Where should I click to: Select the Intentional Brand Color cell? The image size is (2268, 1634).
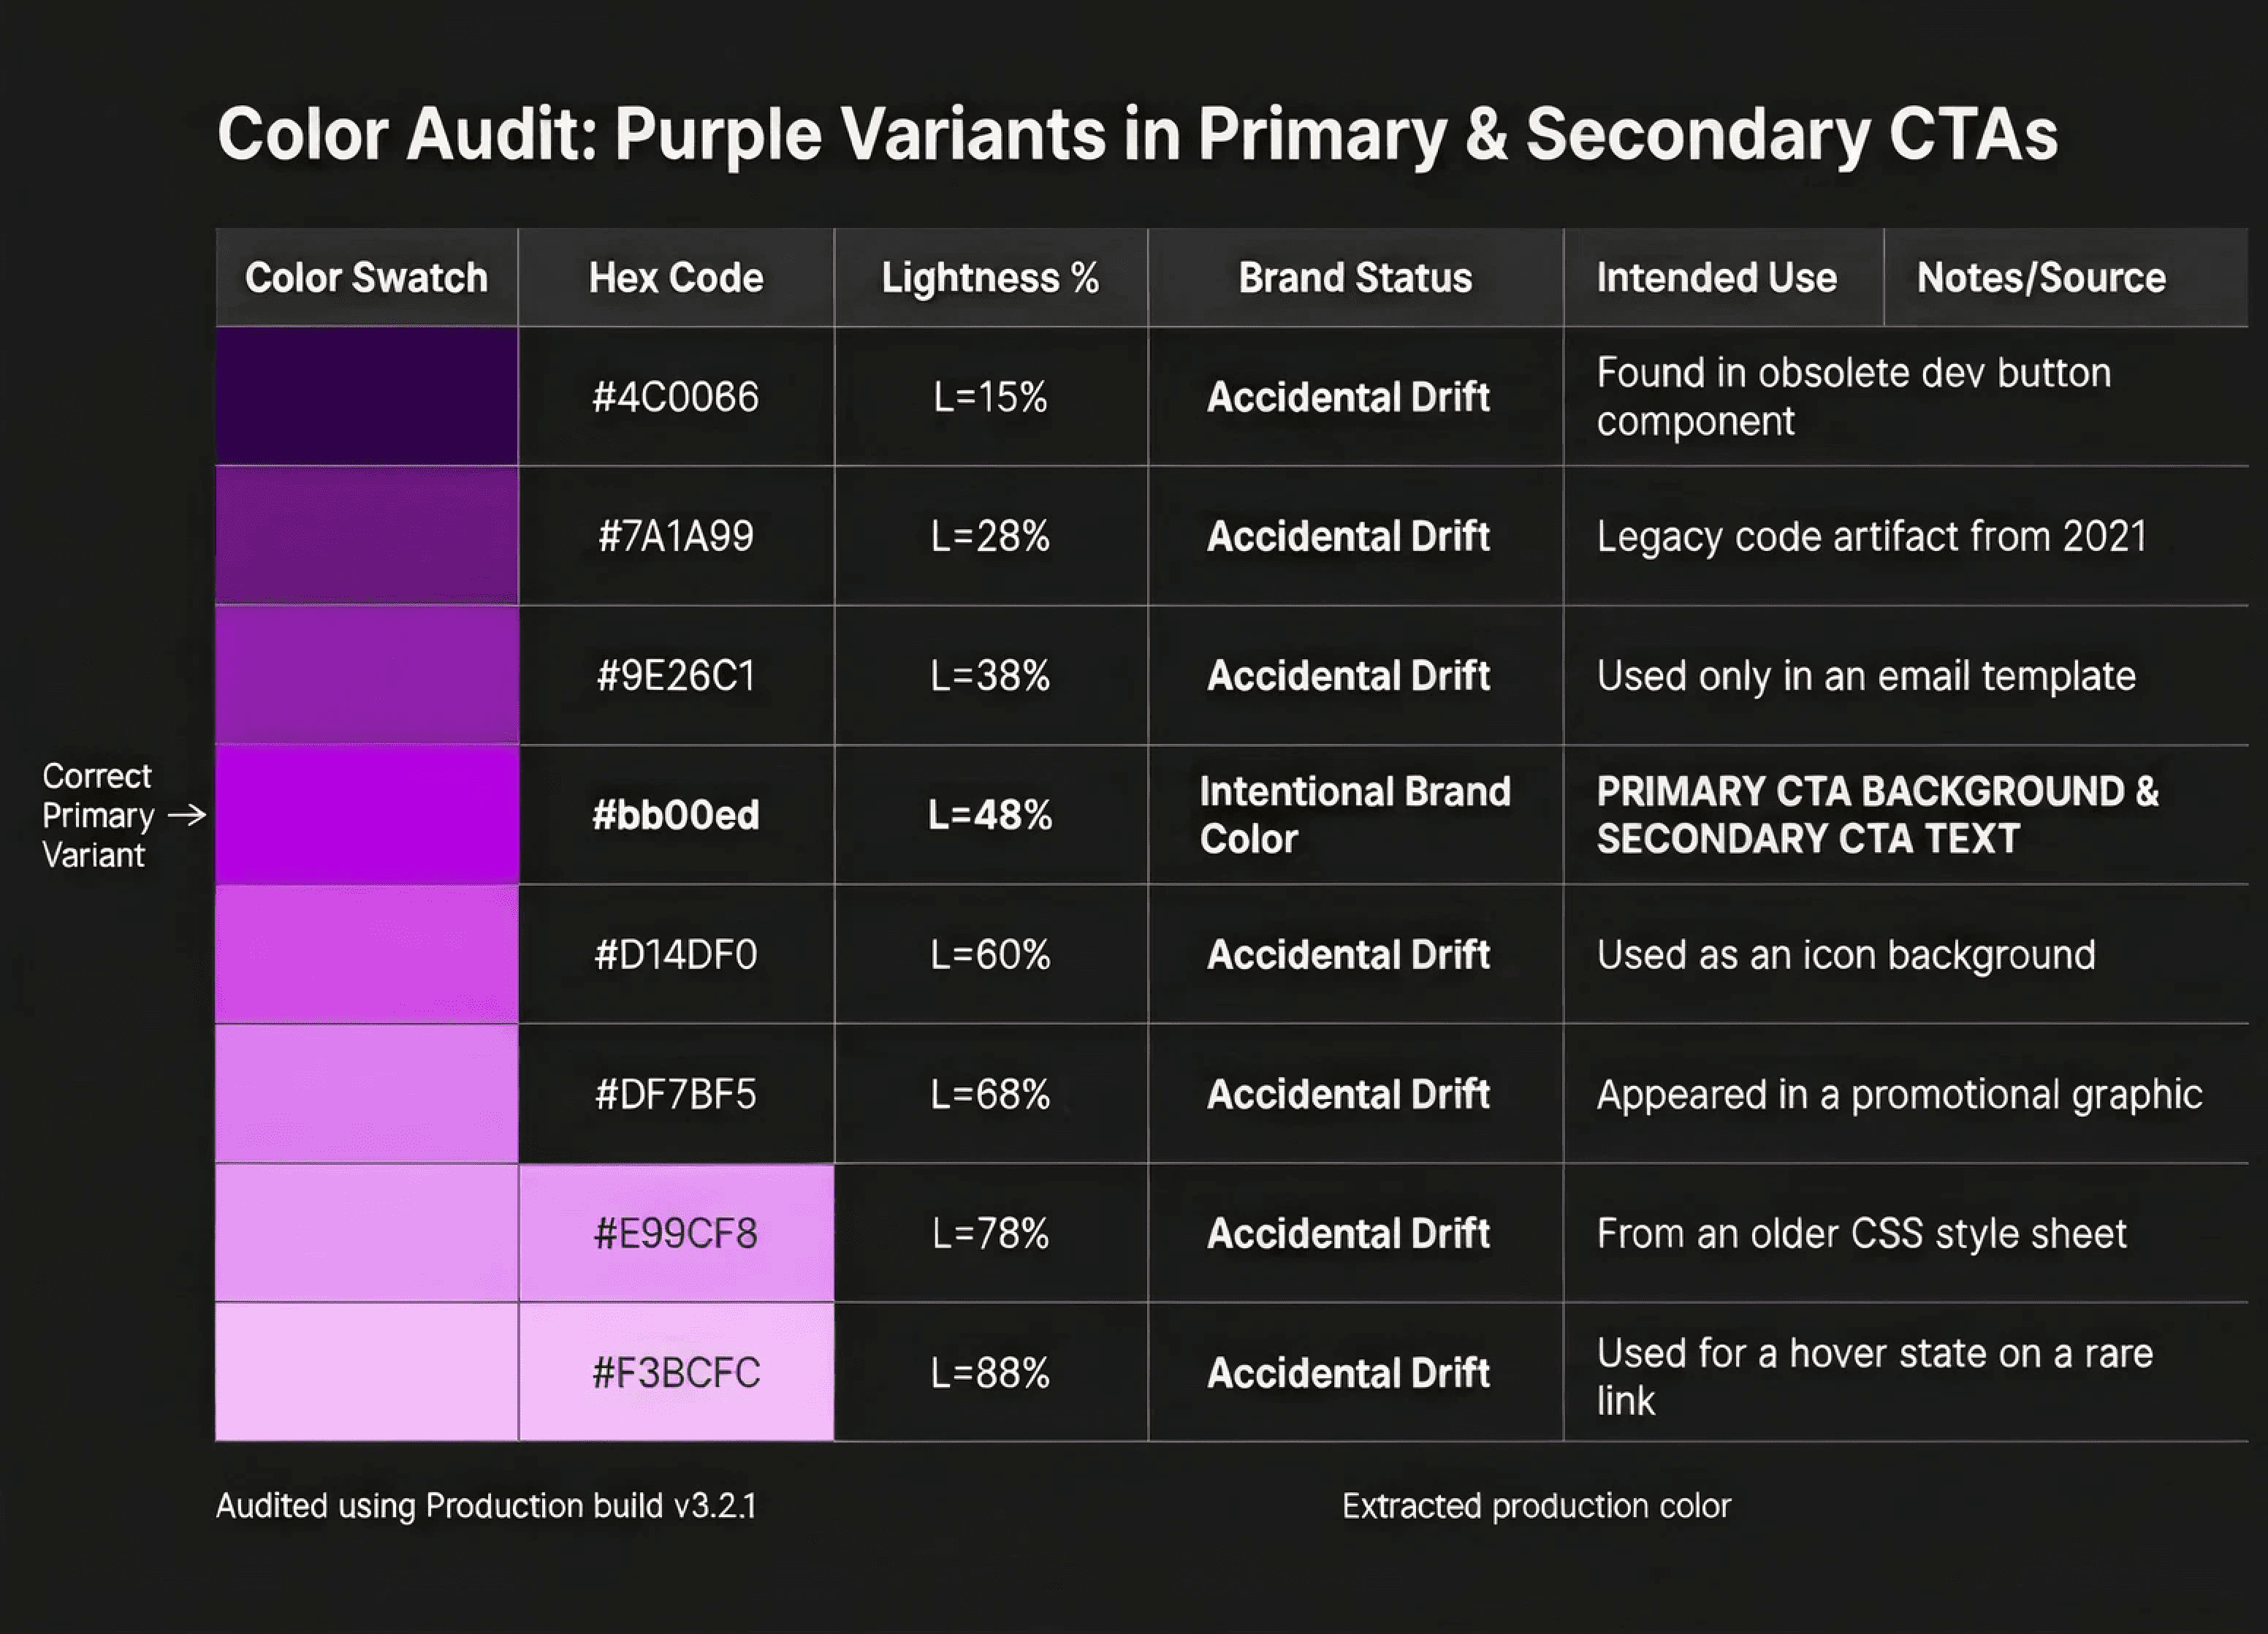[x=1355, y=814]
